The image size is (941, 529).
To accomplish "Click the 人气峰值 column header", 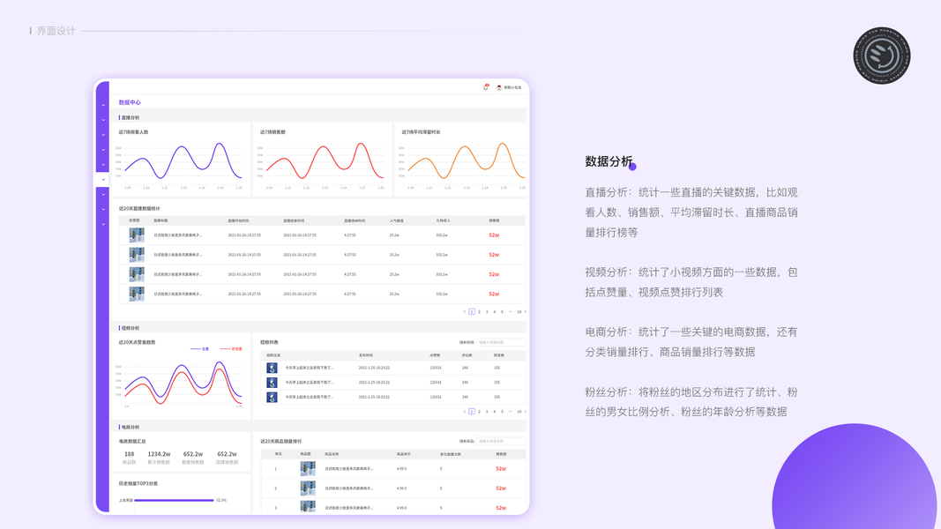I will 396,220.
